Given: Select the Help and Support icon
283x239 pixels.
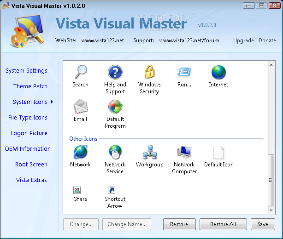Looking at the screenshot, I should coord(115,72).
